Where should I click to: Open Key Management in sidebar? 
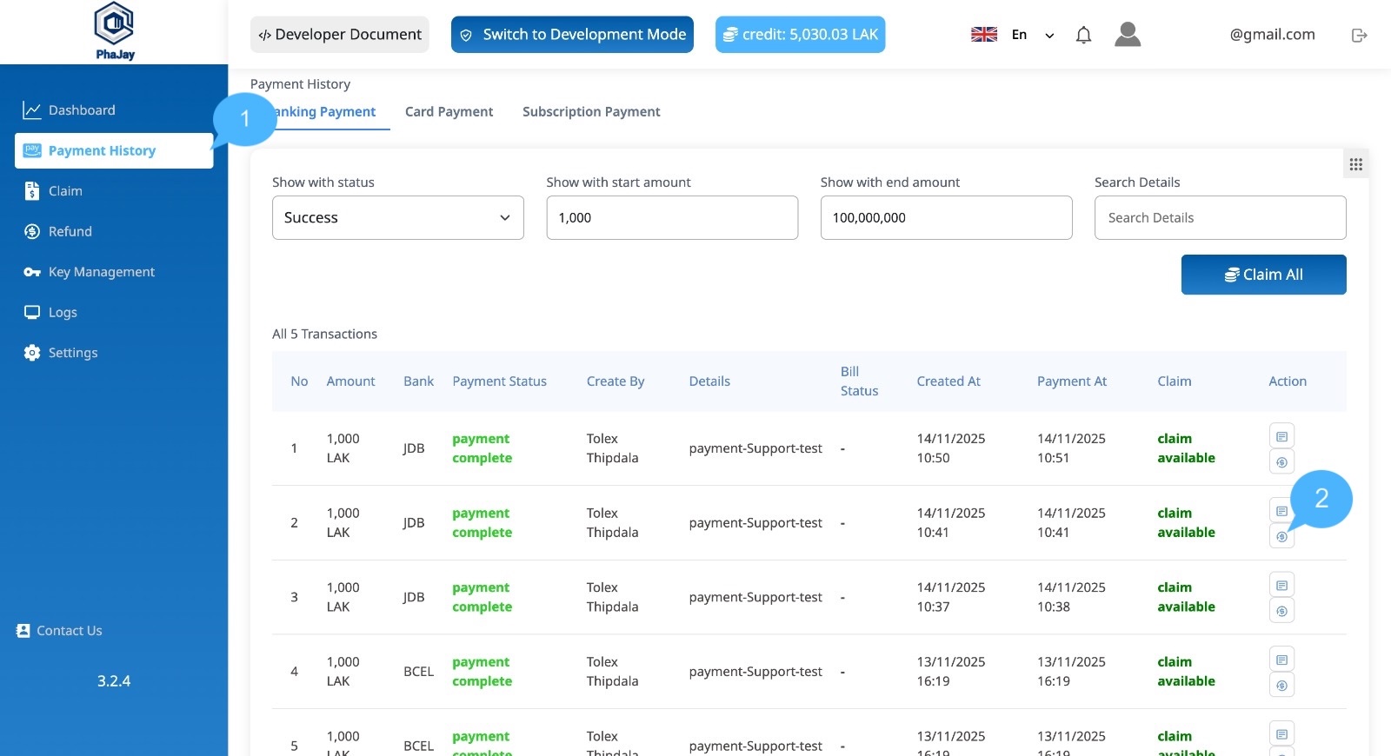tap(101, 272)
